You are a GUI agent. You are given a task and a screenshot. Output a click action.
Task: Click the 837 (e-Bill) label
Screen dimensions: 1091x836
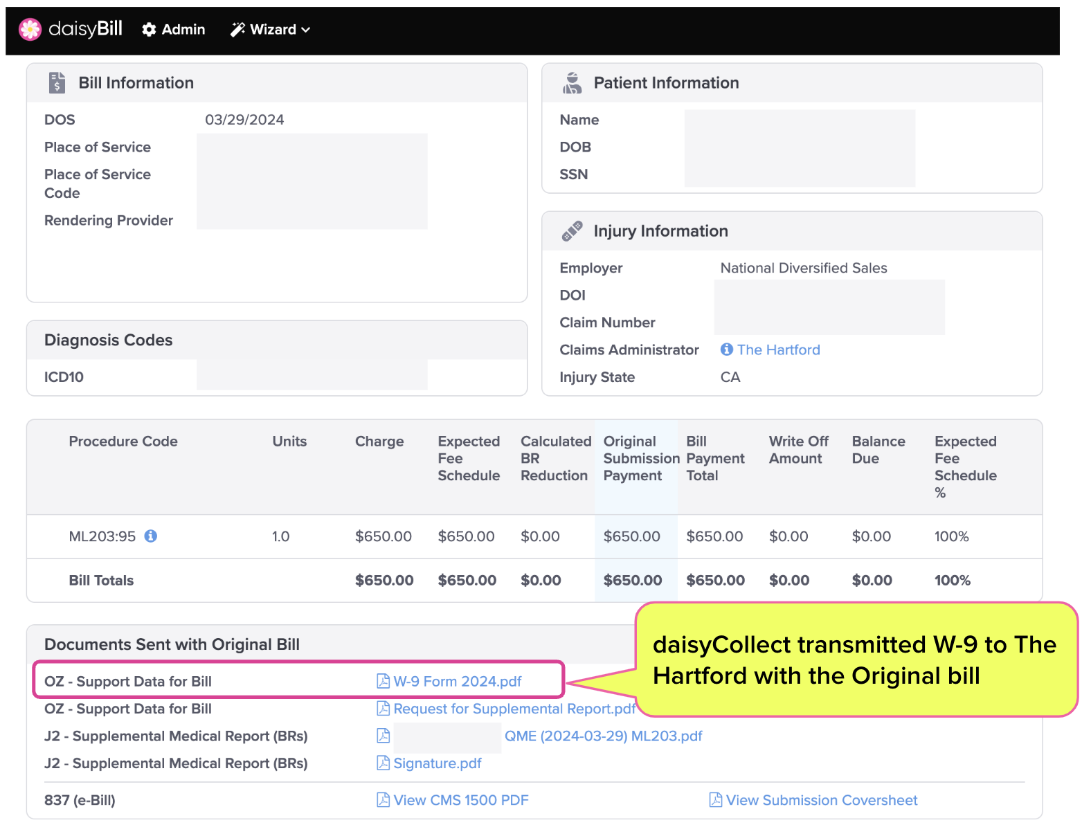tap(80, 800)
